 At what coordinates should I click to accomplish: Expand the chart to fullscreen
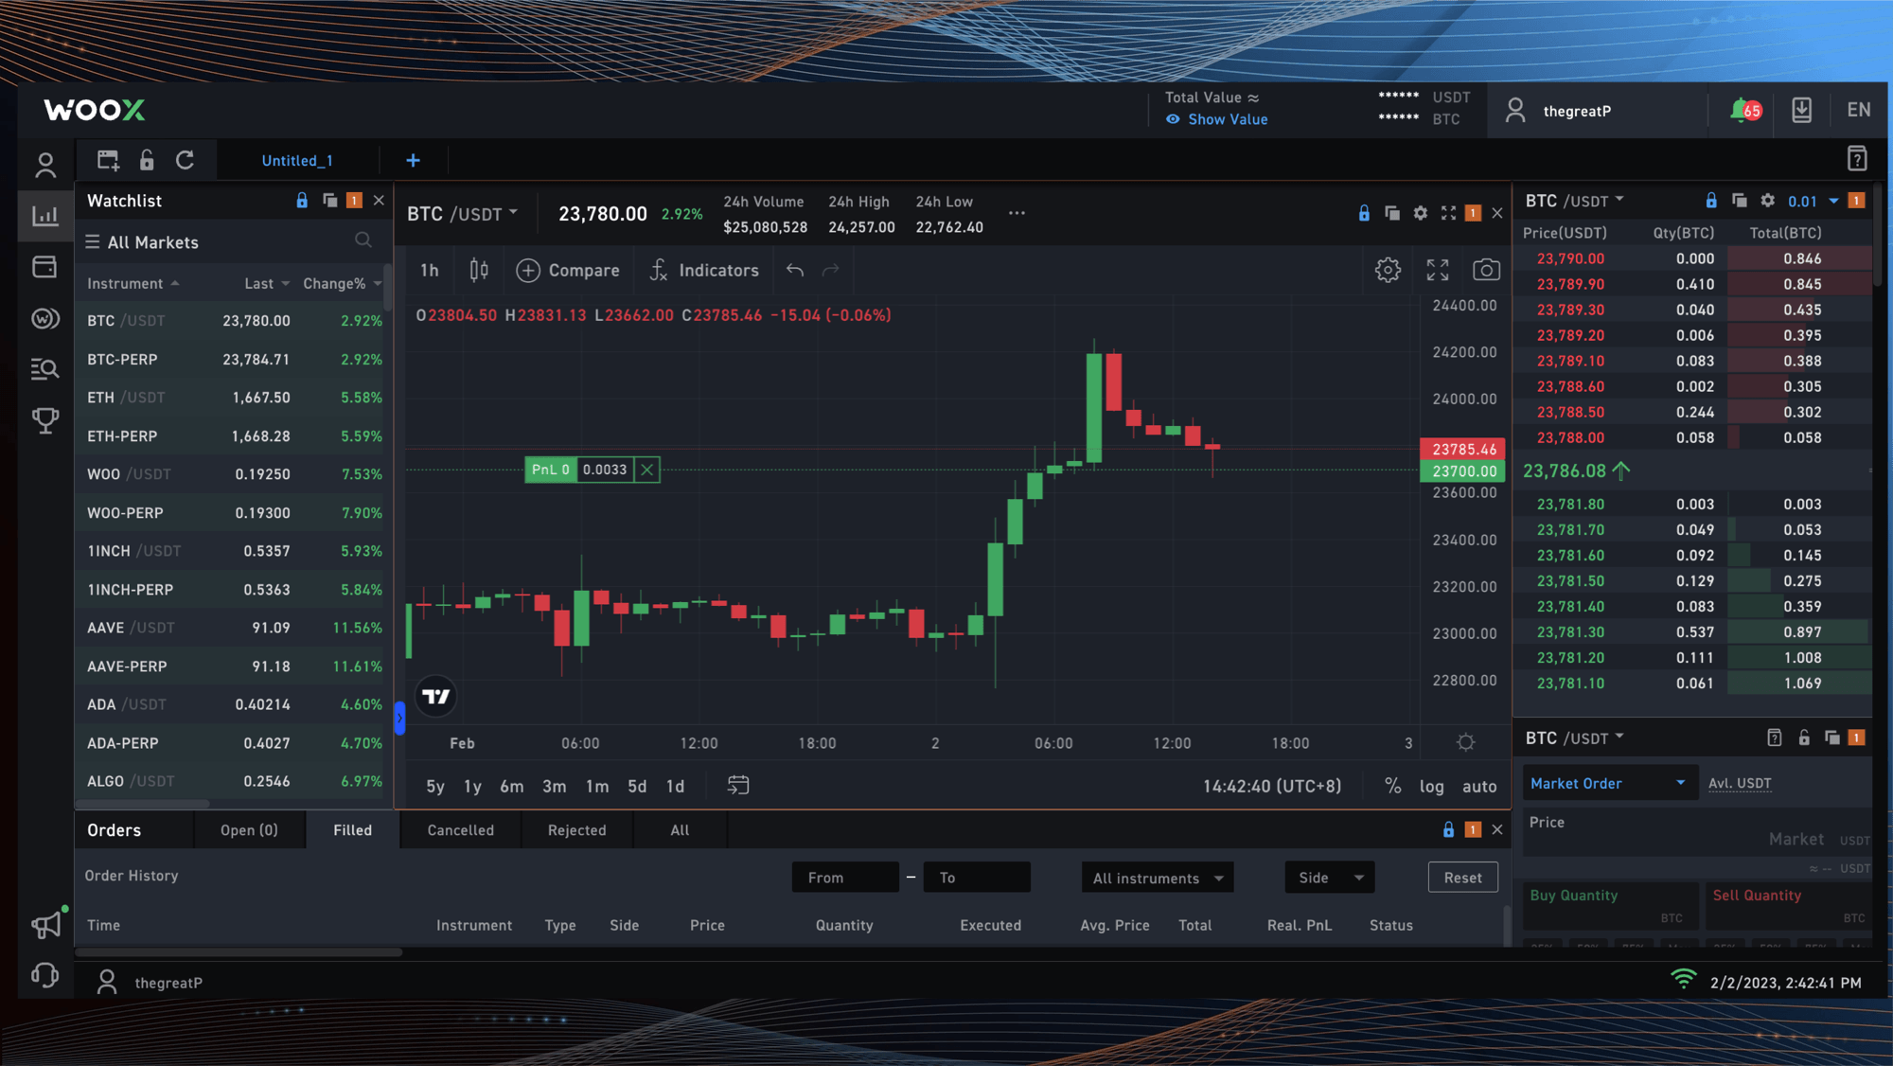pyautogui.click(x=1437, y=269)
